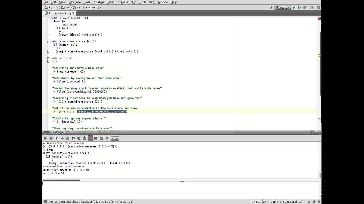Click the soft-wrap lines icon in REPL toolbar
Screen dimensions: 364x204
(68, 138)
